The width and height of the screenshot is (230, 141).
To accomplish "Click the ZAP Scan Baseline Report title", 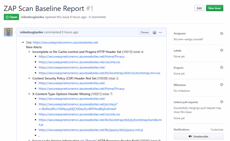I will (x=44, y=8).
